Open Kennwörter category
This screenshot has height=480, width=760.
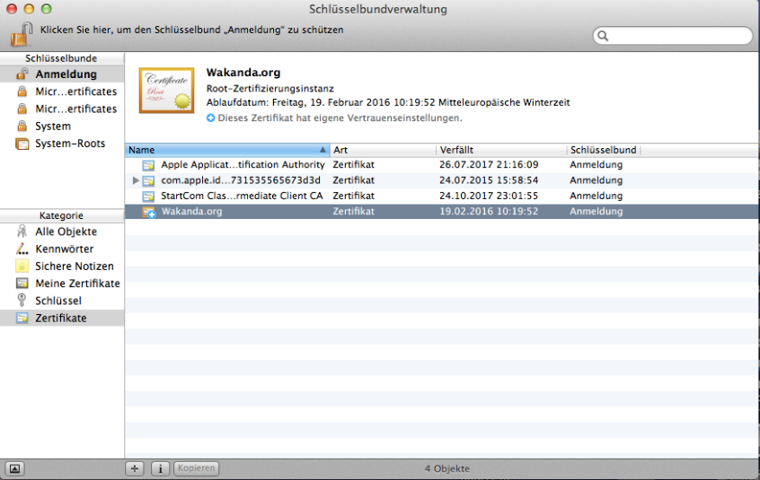tap(64, 249)
